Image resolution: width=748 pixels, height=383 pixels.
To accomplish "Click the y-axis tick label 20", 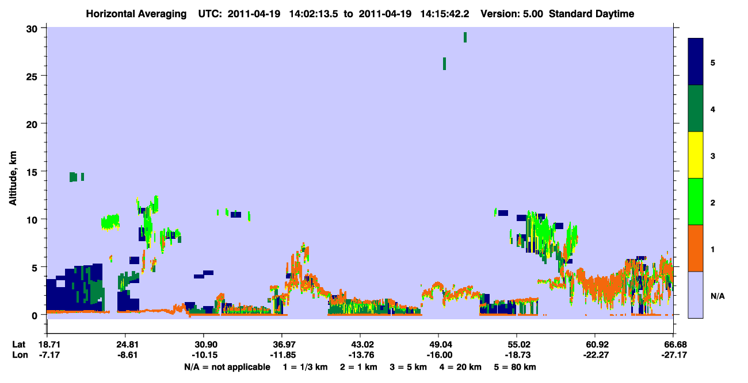I will [x=33, y=123].
